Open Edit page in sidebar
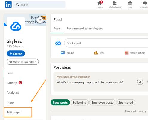 coord(13,112)
